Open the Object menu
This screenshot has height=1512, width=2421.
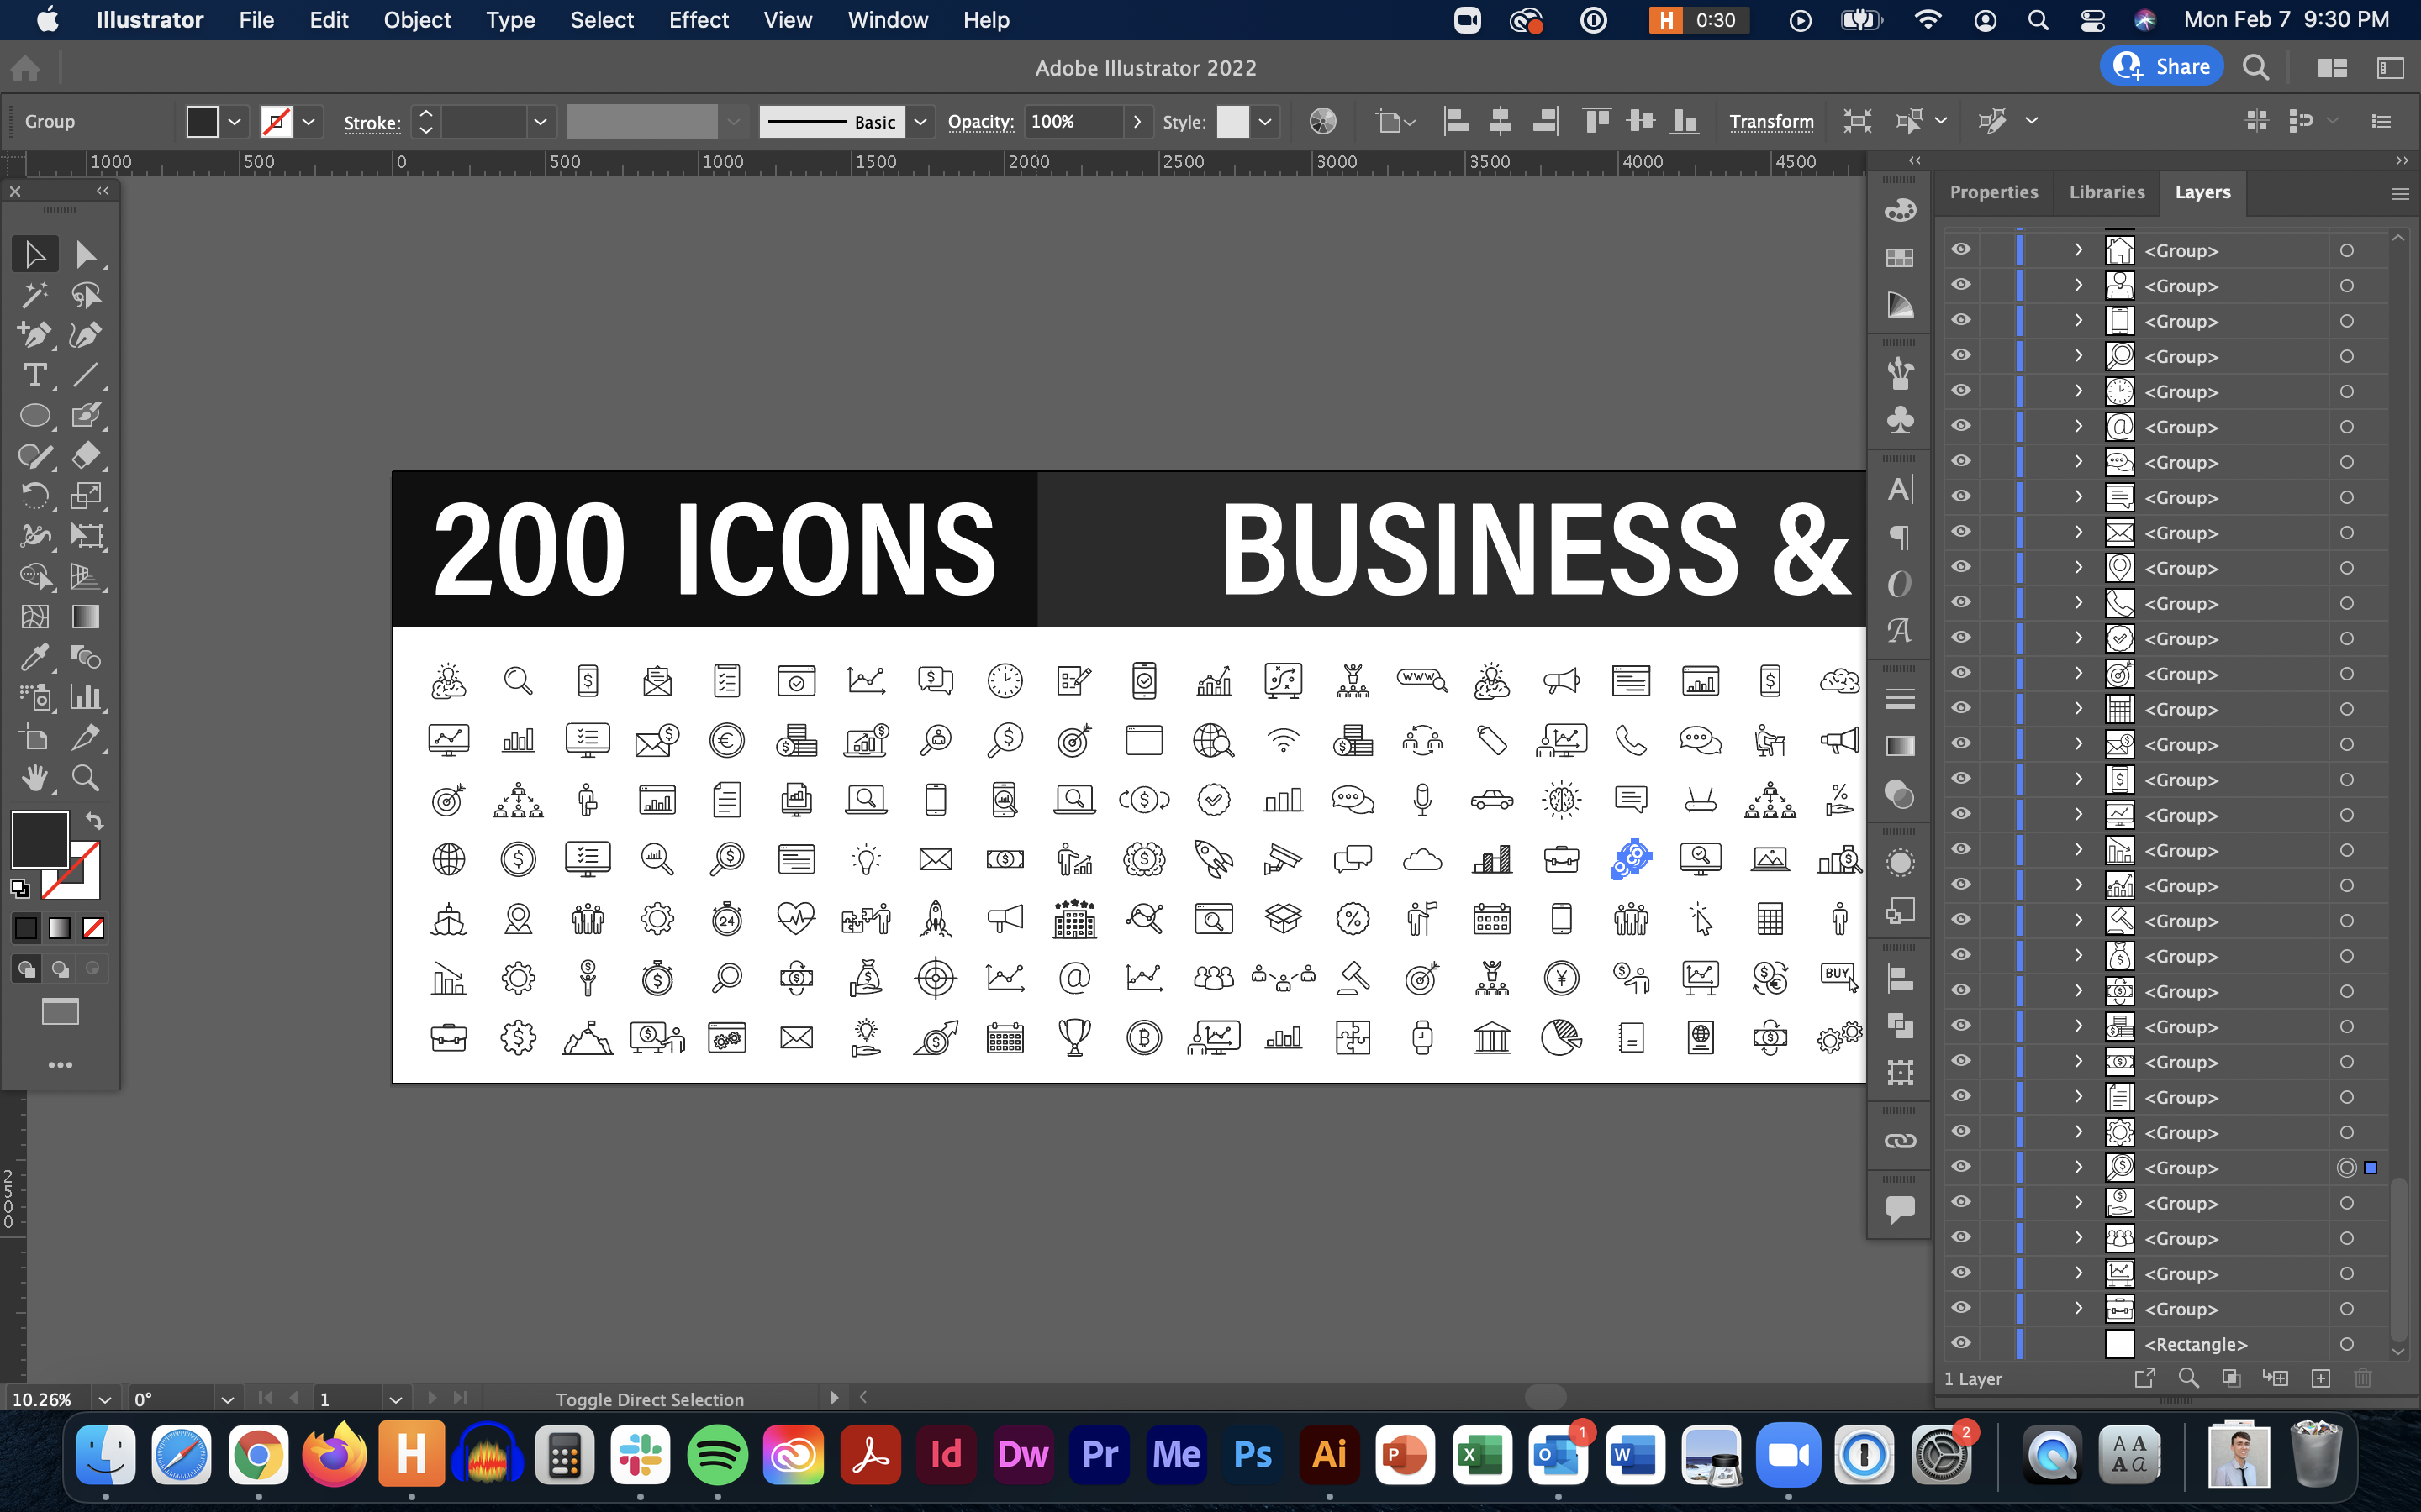point(417,20)
